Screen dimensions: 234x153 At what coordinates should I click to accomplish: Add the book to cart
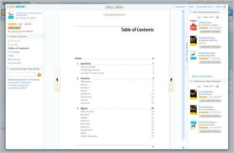[x=14, y=28]
